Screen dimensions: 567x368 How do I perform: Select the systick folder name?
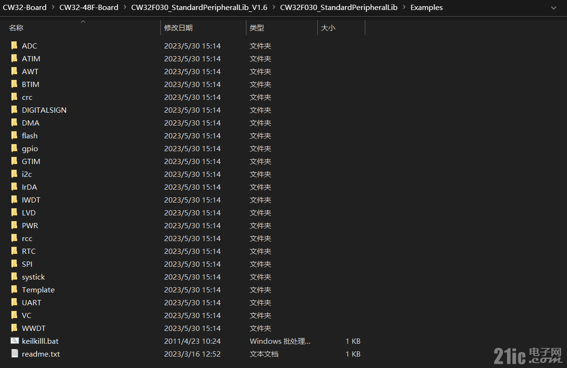(x=33, y=277)
